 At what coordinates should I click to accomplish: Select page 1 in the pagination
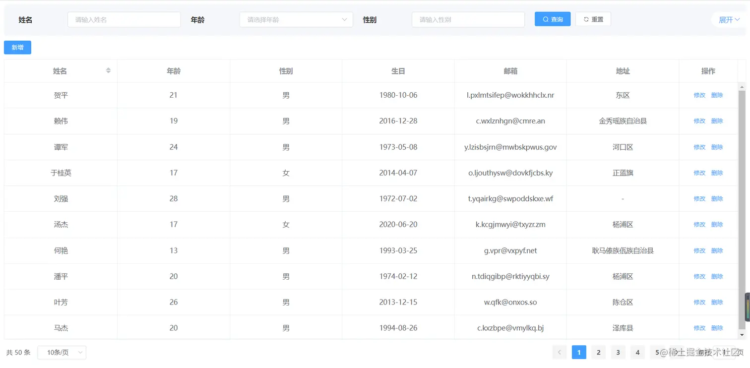pyautogui.click(x=579, y=352)
